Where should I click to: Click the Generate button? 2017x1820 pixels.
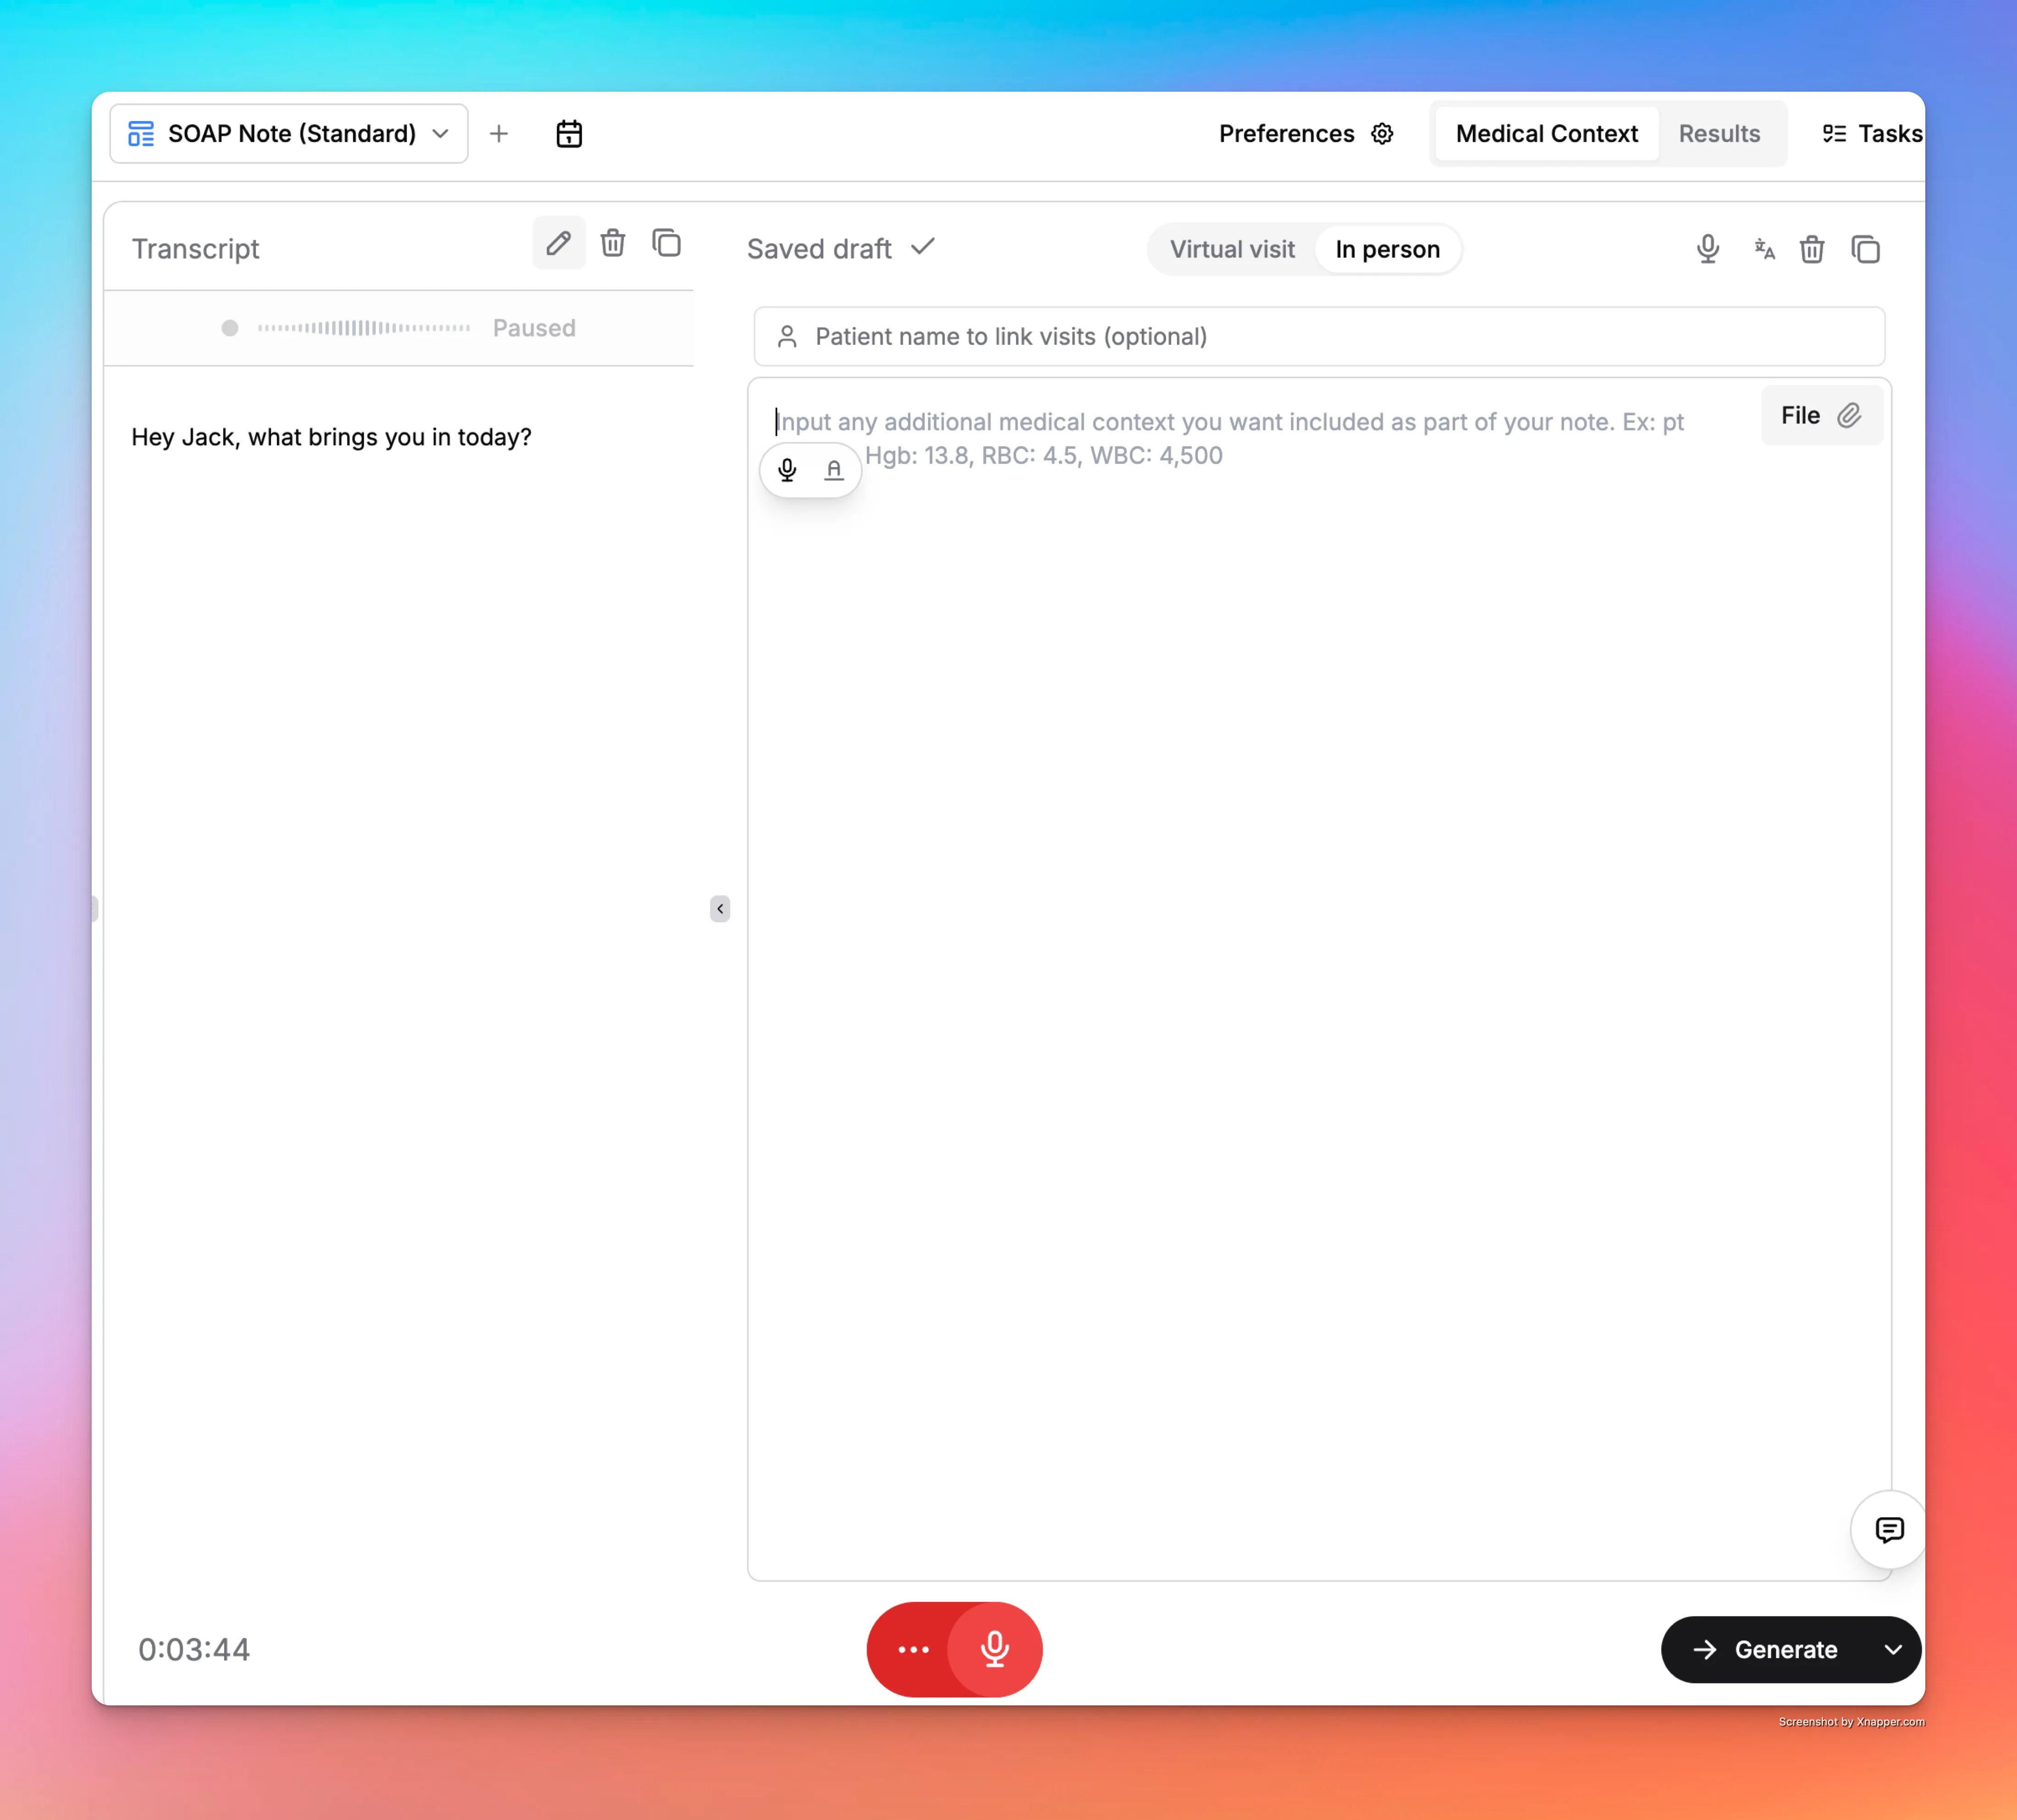[1766, 1649]
